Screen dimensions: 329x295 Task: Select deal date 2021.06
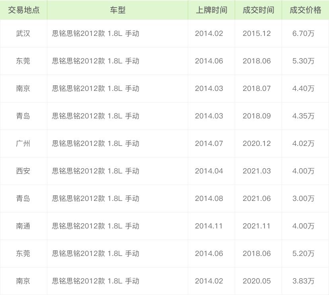point(257,199)
